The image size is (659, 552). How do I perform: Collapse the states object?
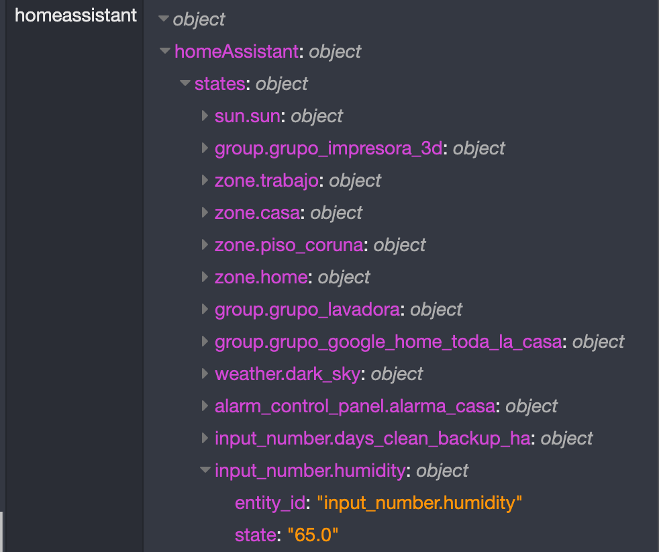point(185,83)
